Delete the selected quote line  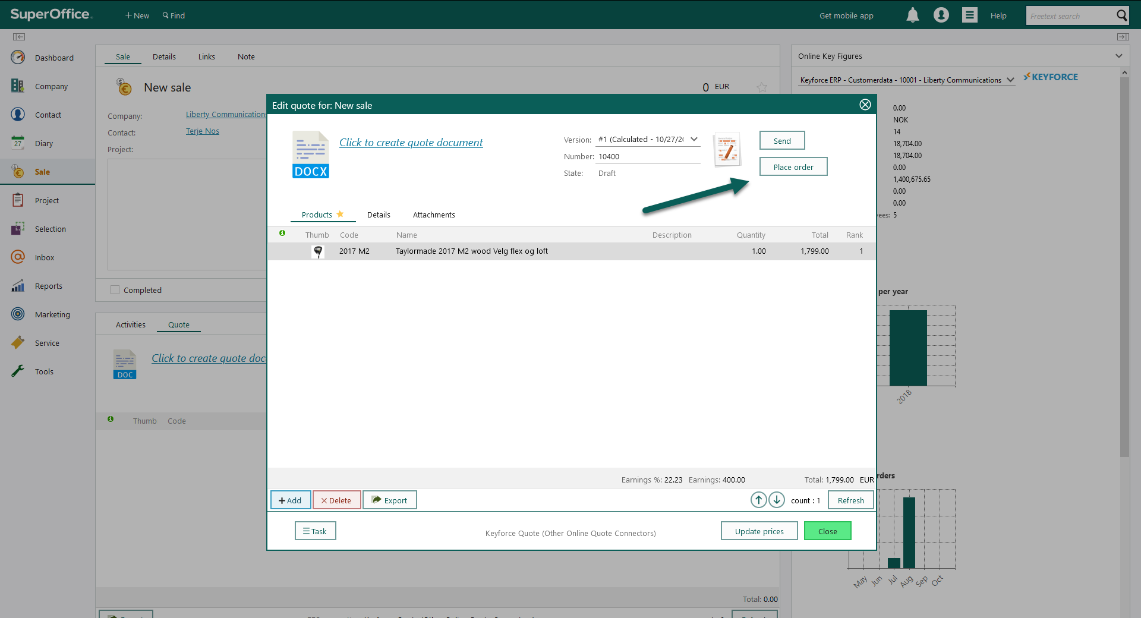click(336, 500)
